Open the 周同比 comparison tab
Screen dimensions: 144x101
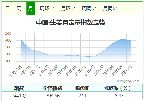pyautogui.click(x=89, y=8)
